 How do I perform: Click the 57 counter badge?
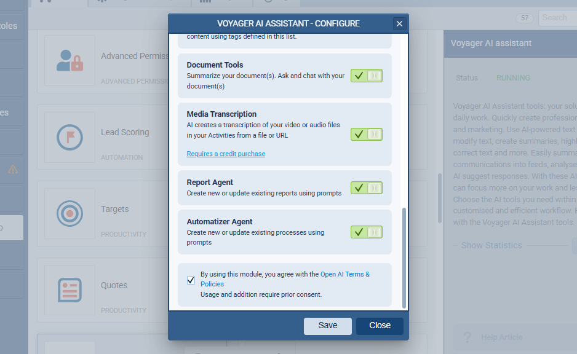525,18
